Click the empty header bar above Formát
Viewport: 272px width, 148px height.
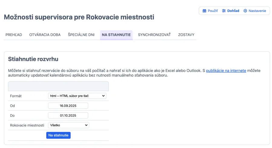pos(58,86)
